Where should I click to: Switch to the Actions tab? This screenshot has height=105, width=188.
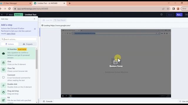[x=10, y=44]
